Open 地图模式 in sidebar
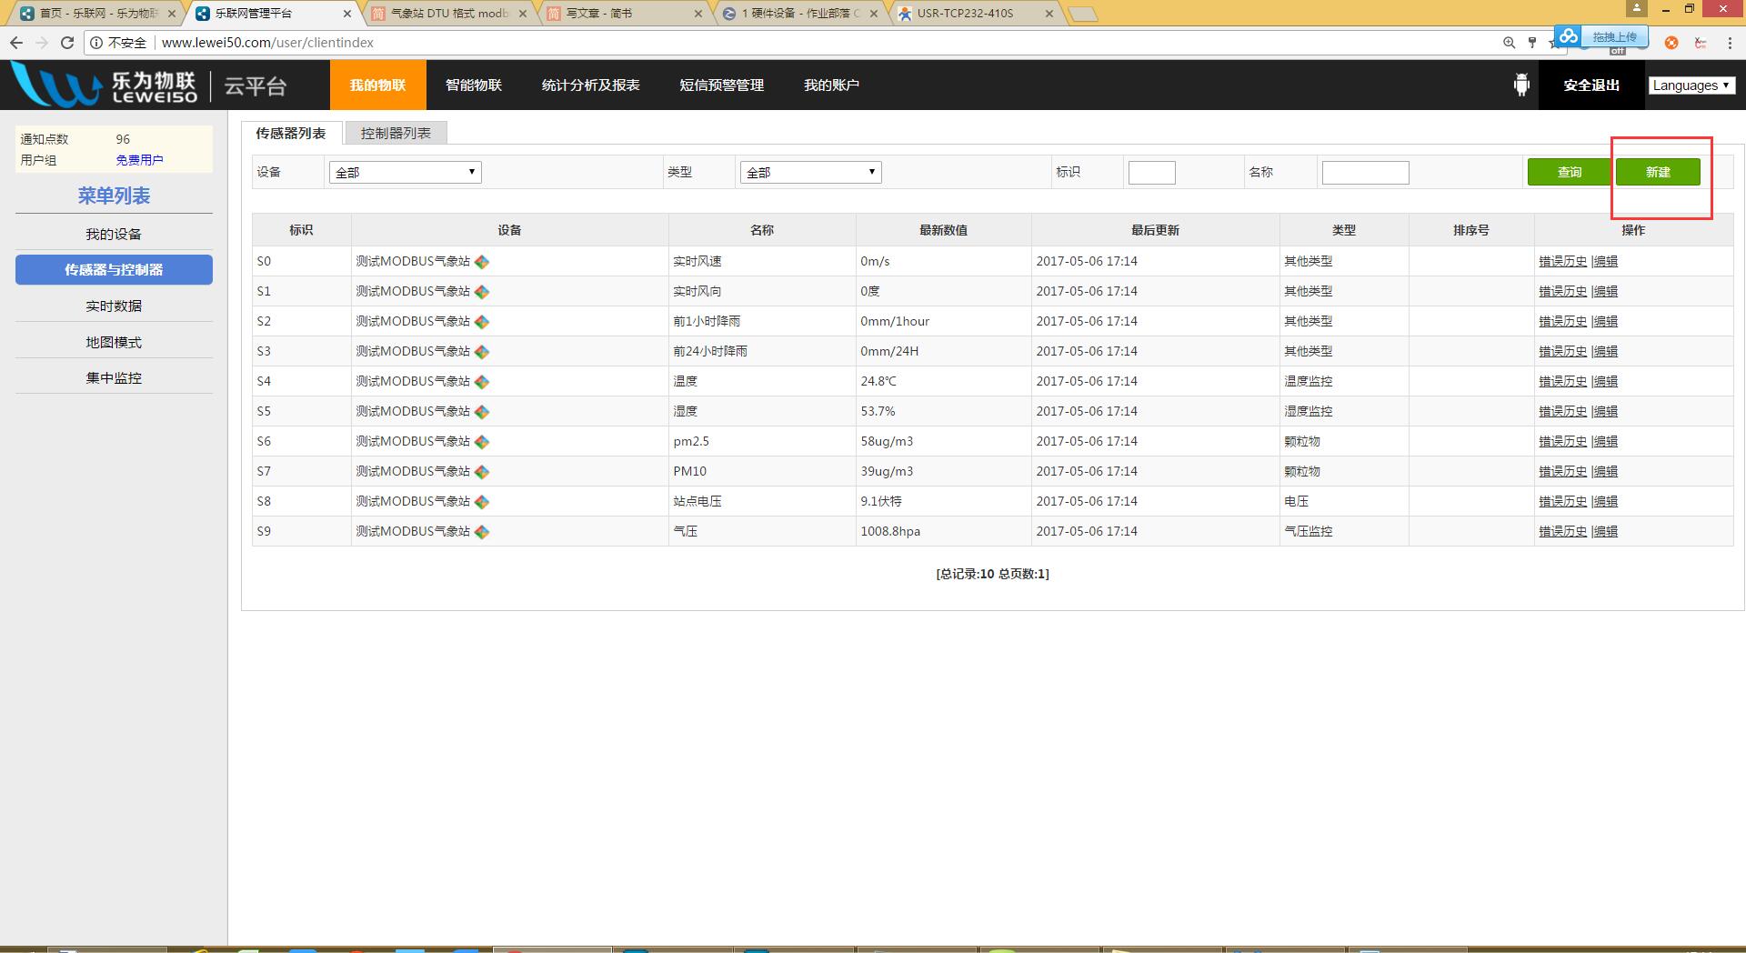Screen dimensions: 1746x953 coord(114,343)
